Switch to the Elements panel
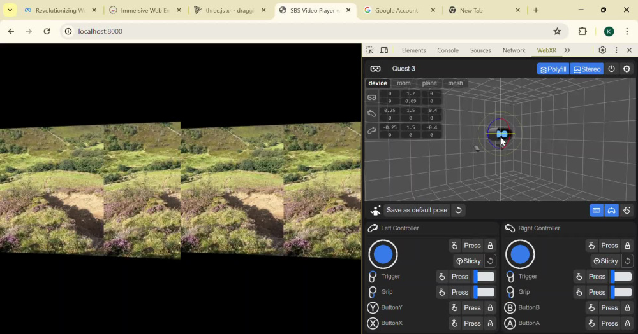Viewport: 638px width, 334px height. click(414, 50)
